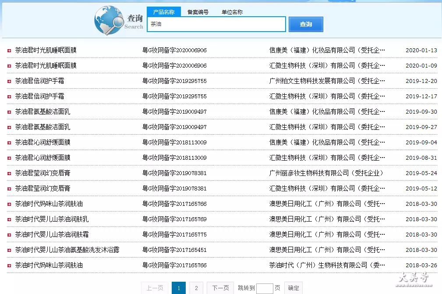Click the 上一页 previous page button
Screen dimensions: 442x294
pyautogui.click(x=155, y=288)
